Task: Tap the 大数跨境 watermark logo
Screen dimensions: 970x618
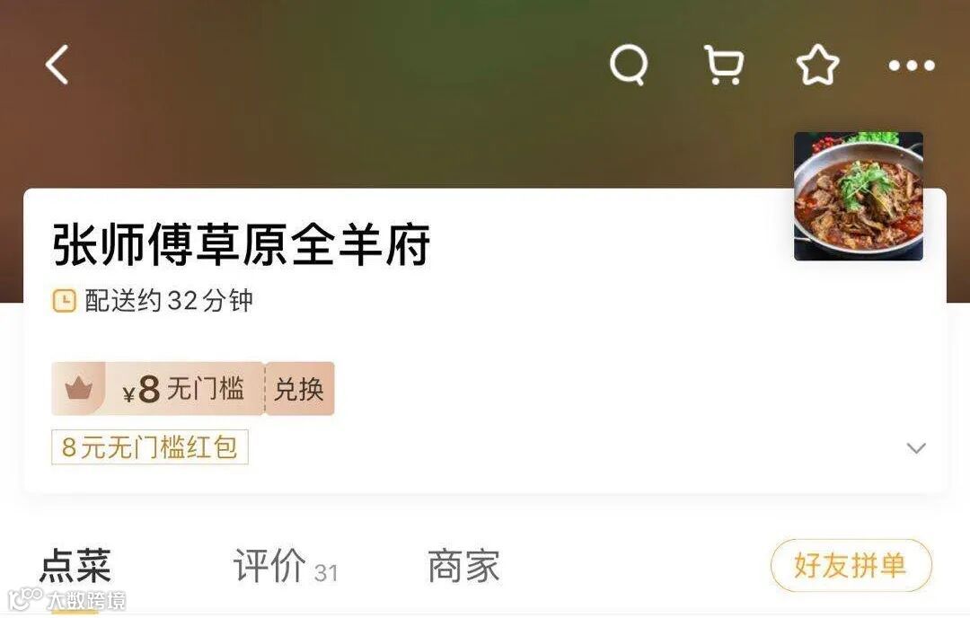Action: 67,599
